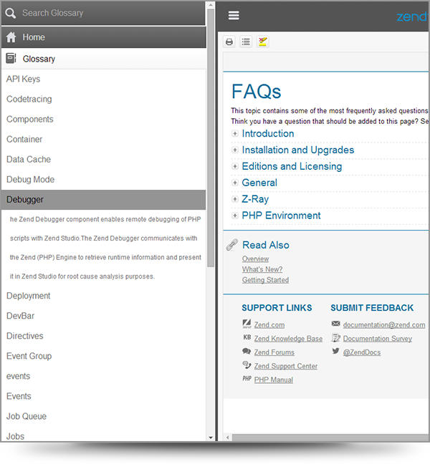Click the survey form icon
The image size is (430, 464).
335,338
